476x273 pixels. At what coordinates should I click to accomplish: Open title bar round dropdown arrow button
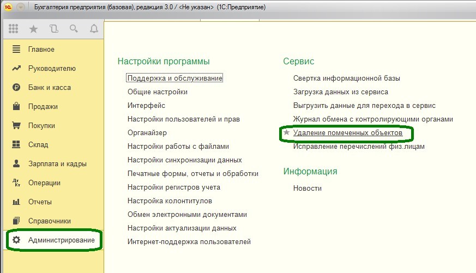point(20,7)
